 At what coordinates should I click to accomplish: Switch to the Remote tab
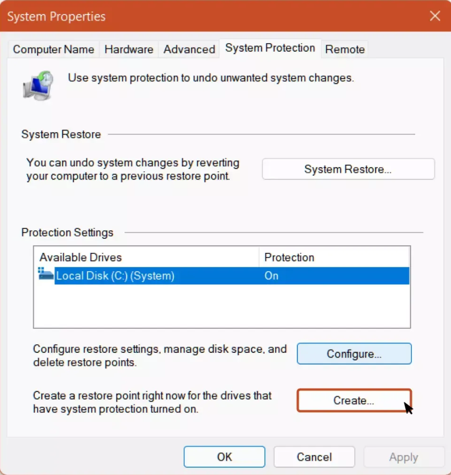(345, 49)
